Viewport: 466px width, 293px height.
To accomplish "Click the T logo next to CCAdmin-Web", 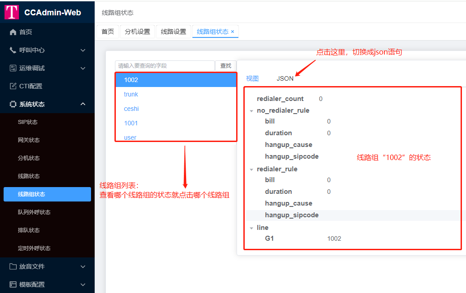I will click(12, 12).
